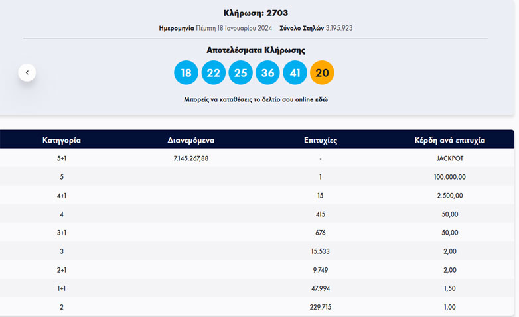This screenshot has height=317, width=519.
Task: Click the blue number 36 ball
Action: pyautogui.click(x=267, y=72)
